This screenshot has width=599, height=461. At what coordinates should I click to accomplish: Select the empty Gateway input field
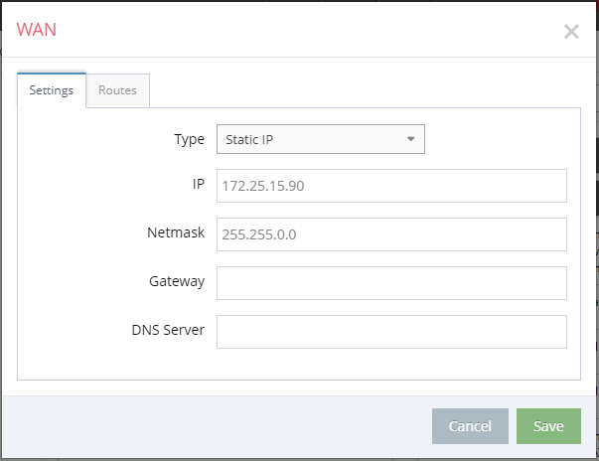click(x=391, y=283)
